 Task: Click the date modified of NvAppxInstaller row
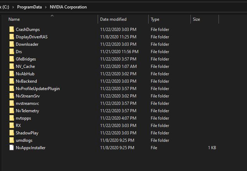coord(117,148)
